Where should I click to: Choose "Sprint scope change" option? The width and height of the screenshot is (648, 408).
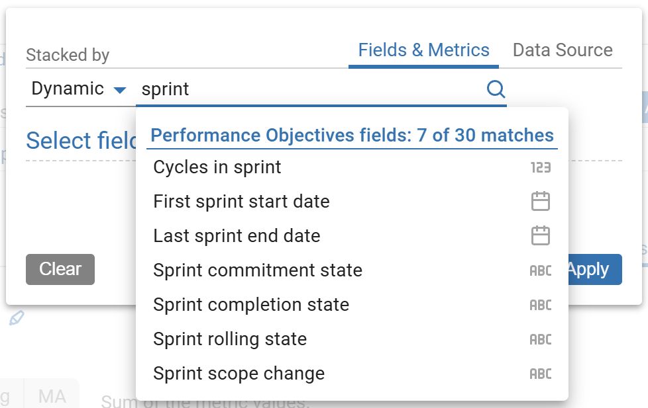click(239, 374)
